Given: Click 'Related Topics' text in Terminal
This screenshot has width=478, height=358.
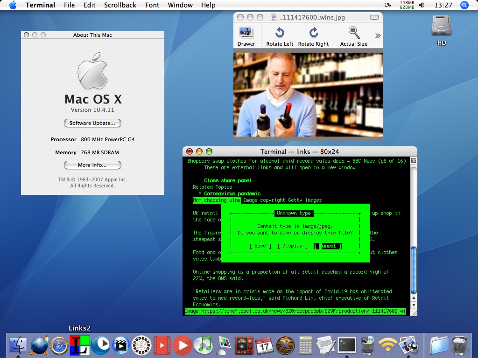Looking at the screenshot, I should coord(212,187).
